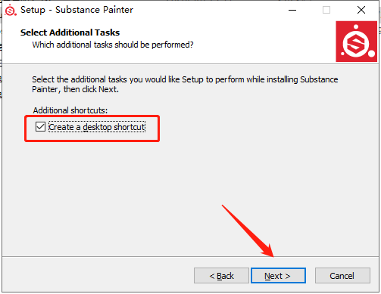The image size is (381, 294).
Task: Click the greyed-out maximize button
Action: (x=326, y=10)
